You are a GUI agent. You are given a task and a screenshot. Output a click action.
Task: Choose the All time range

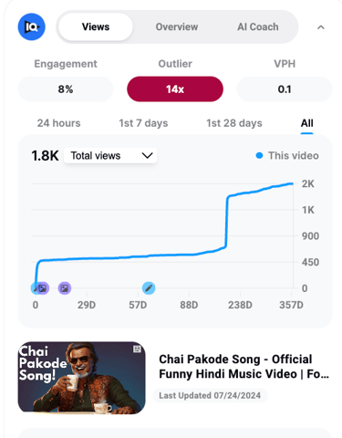click(x=307, y=123)
